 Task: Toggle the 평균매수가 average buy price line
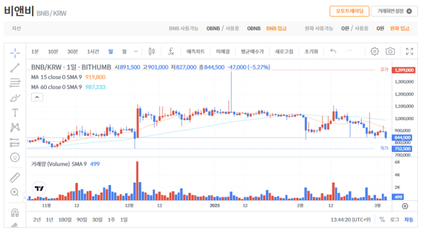click(x=252, y=51)
